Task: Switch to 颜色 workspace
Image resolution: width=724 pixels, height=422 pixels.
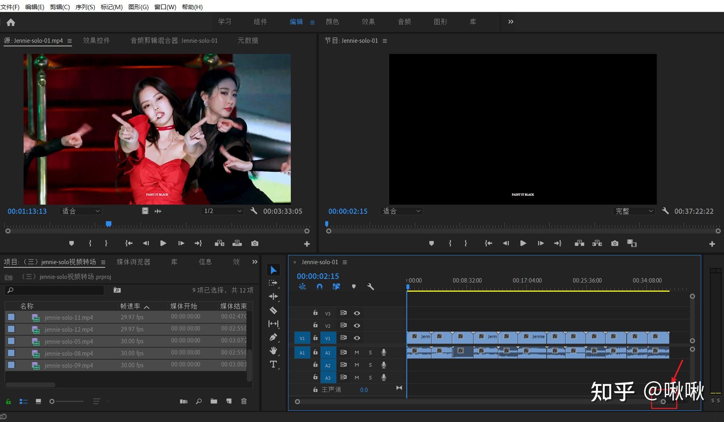Action: (332, 22)
